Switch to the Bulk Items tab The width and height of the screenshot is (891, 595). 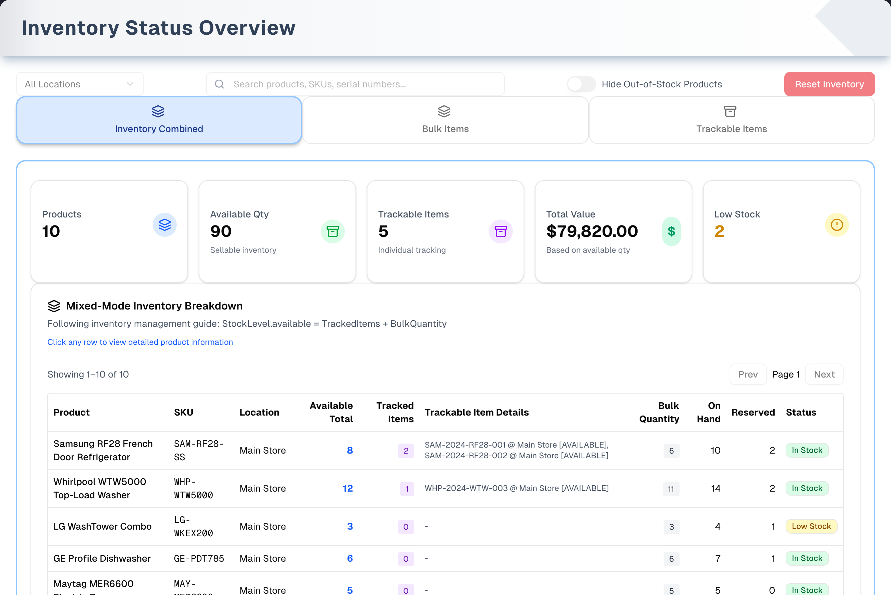[445, 120]
